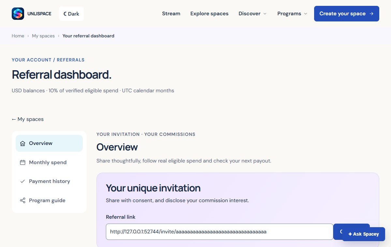Open the Stream page
The width and height of the screenshot is (391, 247).
click(x=171, y=14)
